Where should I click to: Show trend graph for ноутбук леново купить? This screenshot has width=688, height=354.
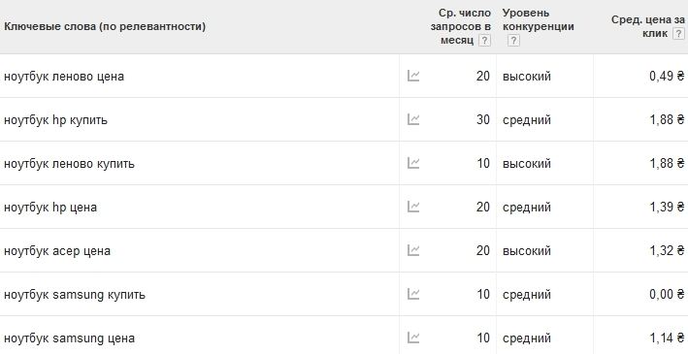[x=413, y=163]
